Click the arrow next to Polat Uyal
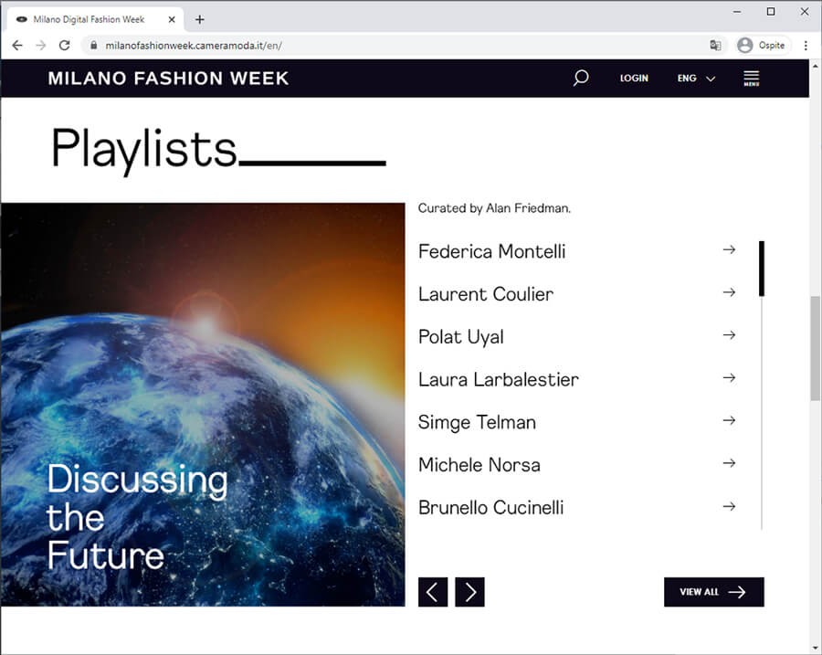 pyautogui.click(x=729, y=335)
